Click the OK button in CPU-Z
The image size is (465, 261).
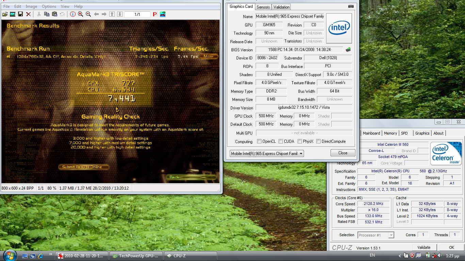tap(451, 247)
